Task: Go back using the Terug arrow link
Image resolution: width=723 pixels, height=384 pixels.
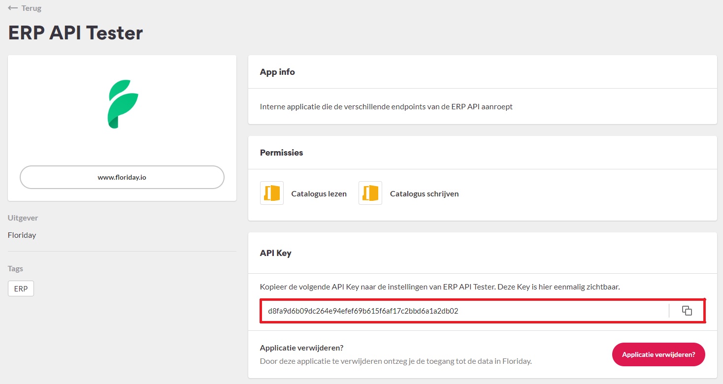Action: pyautogui.click(x=25, y=8)
